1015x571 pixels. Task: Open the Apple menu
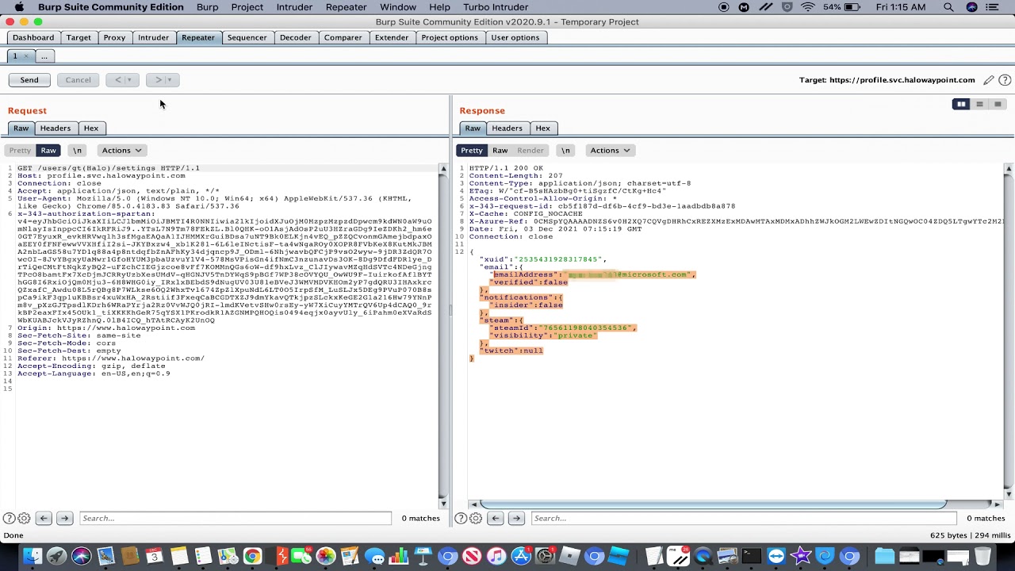pyautogui.click(x=19, y=7)
